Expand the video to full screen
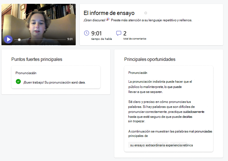 point(71,8)
